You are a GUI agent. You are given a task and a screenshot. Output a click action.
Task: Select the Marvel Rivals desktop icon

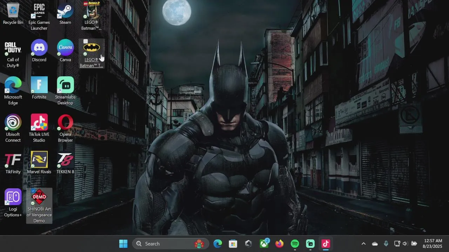(x=39, y=163)
